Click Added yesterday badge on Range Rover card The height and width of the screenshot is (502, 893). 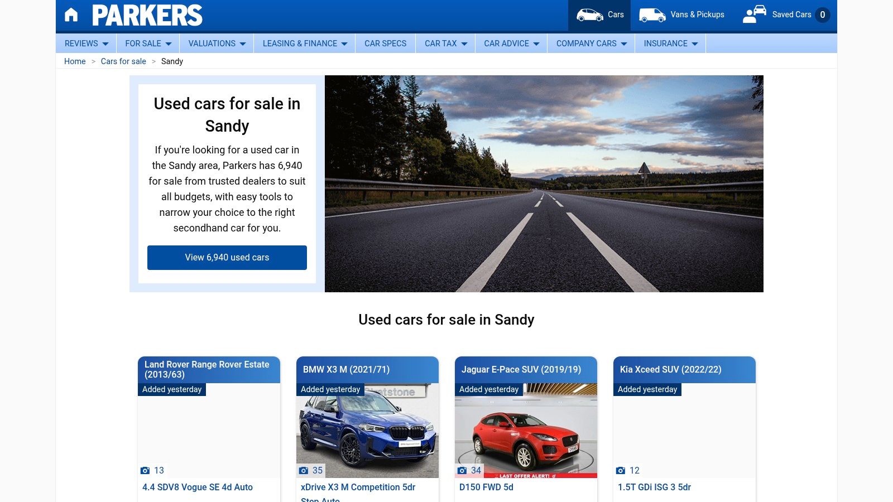click(x=172, y=389)
